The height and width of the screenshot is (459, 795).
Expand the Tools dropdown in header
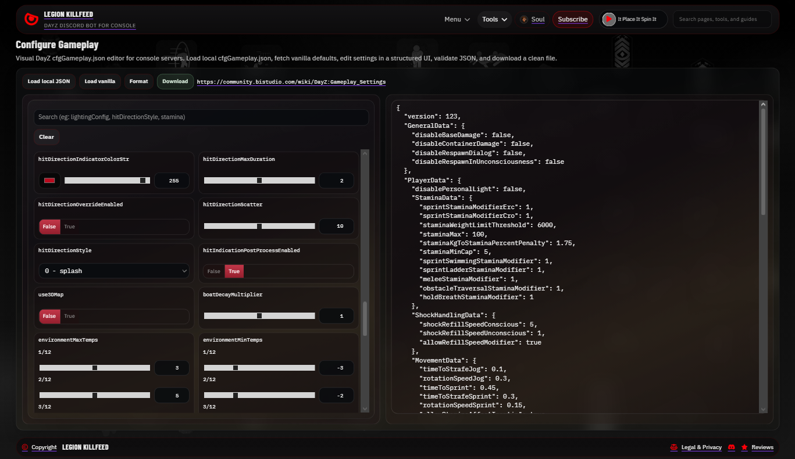(x=495, y=19)
